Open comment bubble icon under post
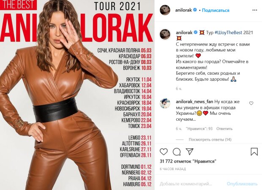 177,152
